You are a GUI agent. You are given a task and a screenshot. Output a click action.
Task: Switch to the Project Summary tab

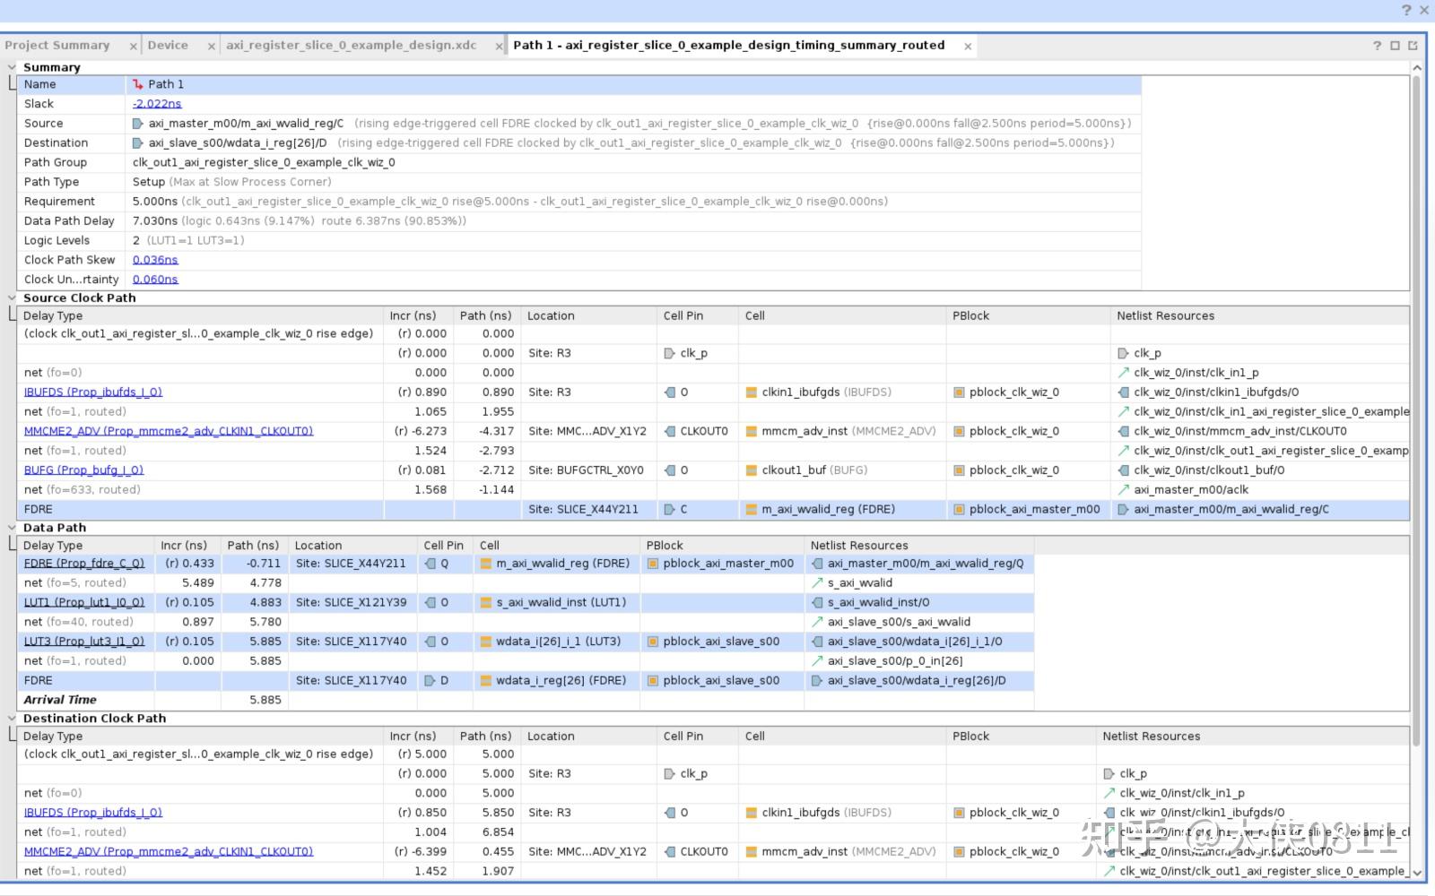pos(57,46)
